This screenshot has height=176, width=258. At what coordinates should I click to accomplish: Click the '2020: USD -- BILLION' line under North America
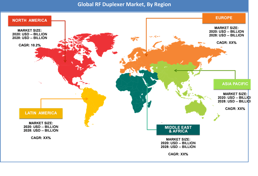pos(30,34)
